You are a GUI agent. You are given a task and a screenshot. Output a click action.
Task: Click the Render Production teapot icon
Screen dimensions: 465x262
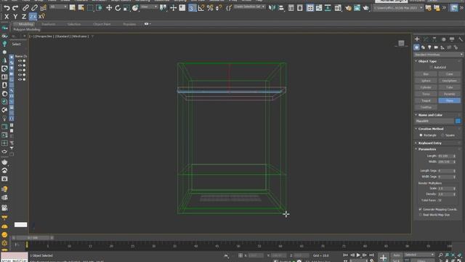pyautogui.click(x=365, y=8)
